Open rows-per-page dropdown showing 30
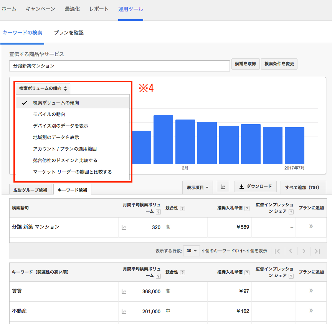 pos(192,251)
